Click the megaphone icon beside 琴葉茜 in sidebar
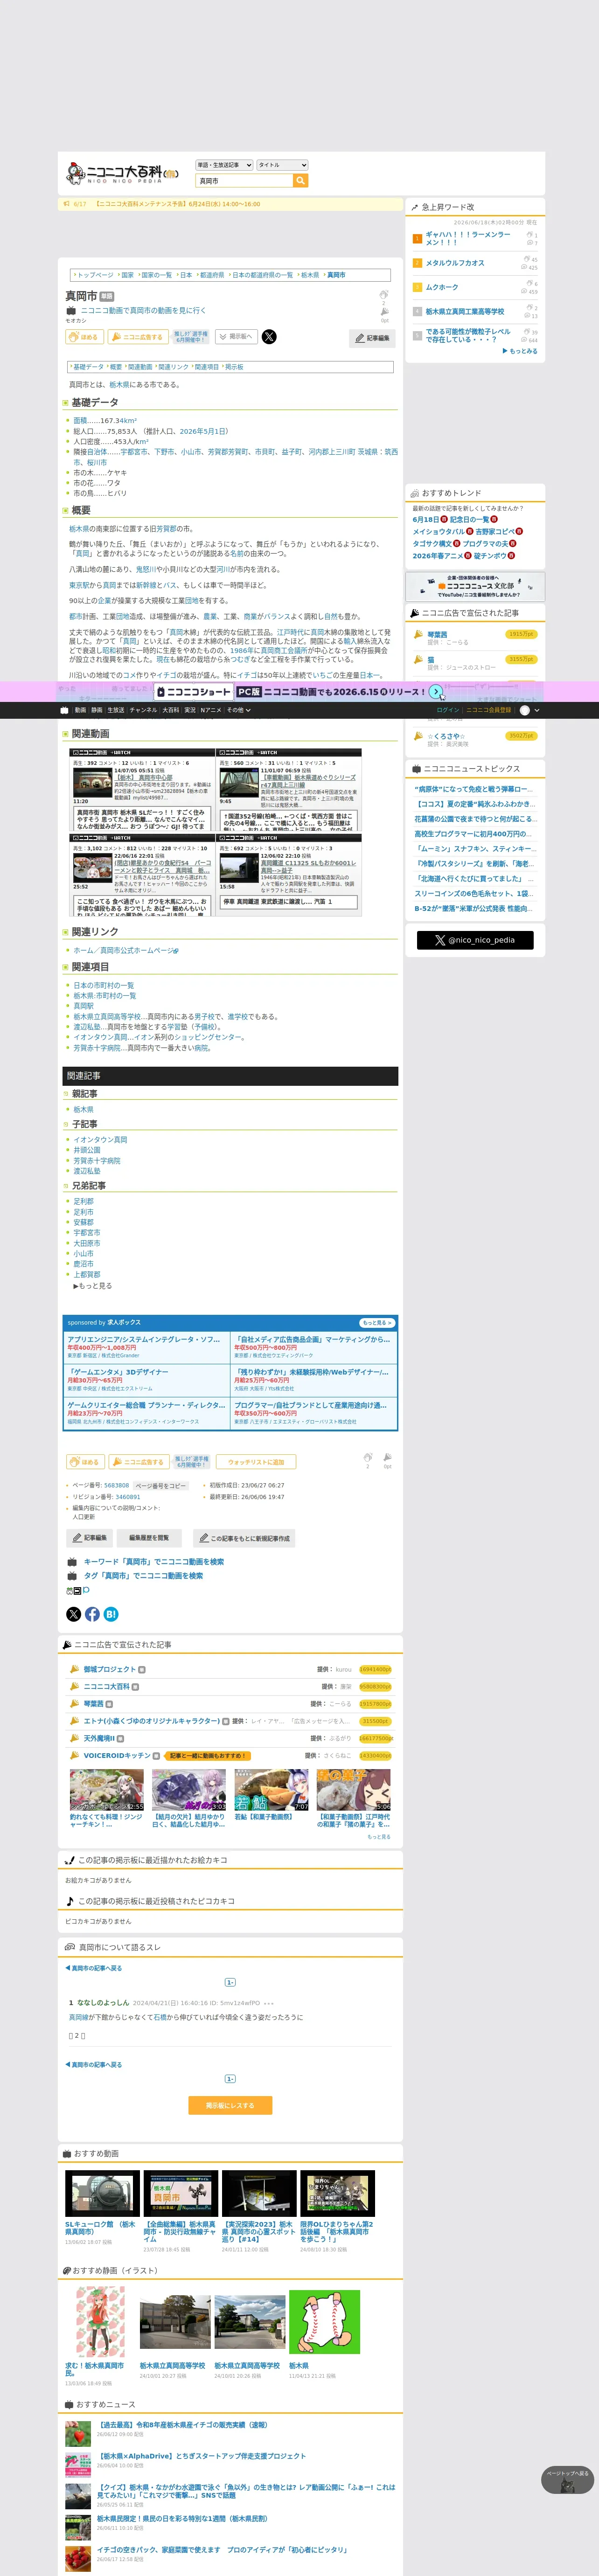The width and height of the screenshot is (599, 2576). click(419, 634)
